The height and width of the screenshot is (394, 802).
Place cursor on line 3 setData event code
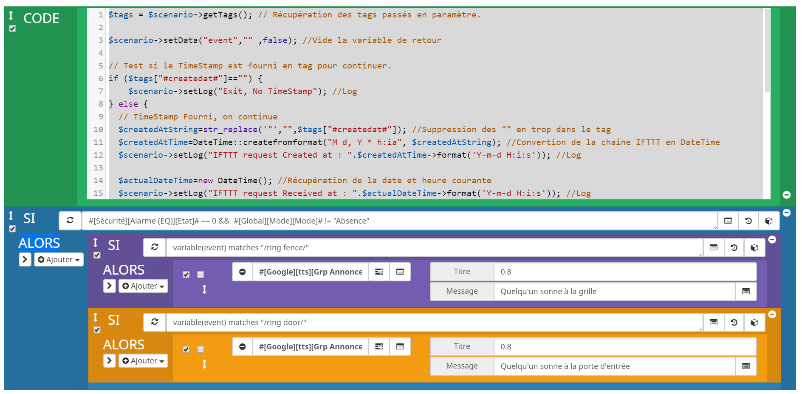point(203,40)
